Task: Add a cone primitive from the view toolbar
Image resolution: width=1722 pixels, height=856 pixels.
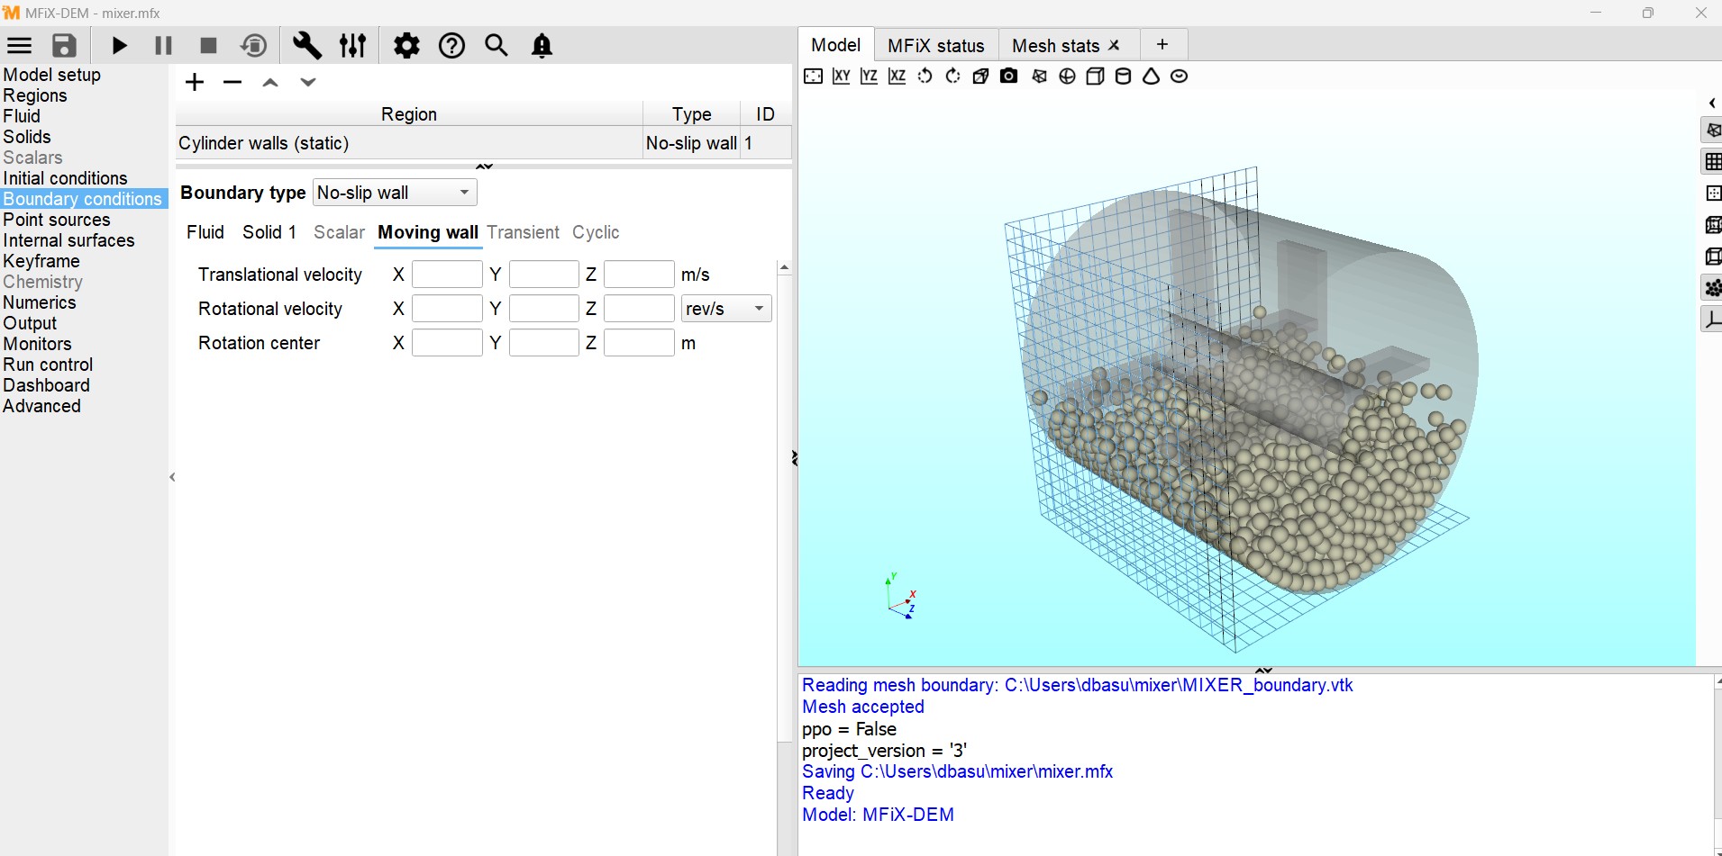Action: coord(1151,77)
